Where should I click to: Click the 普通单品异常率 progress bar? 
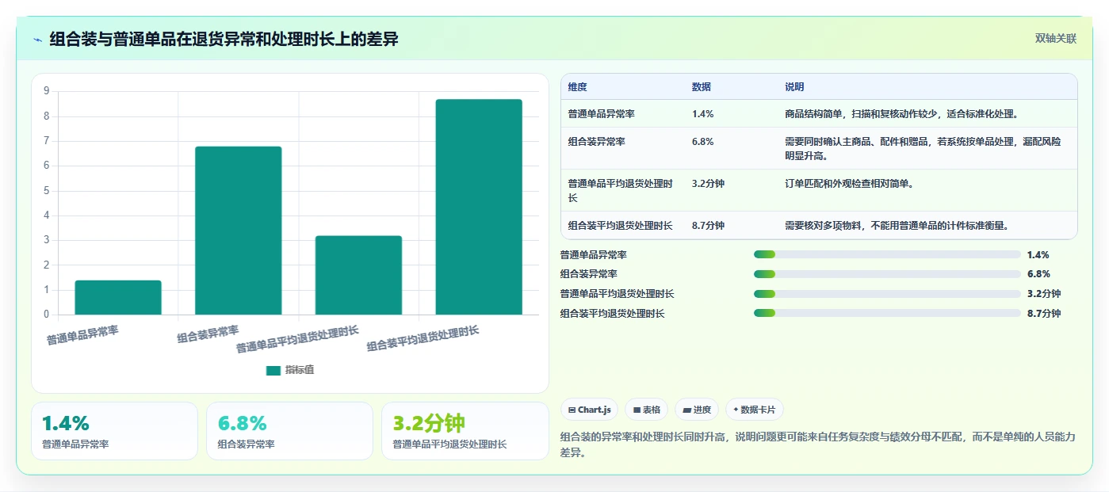coord(887,254)
